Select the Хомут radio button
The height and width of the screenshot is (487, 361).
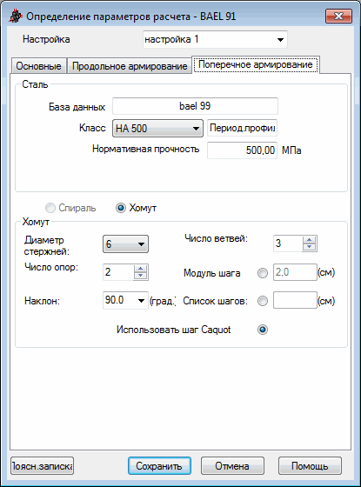click(x=121, y=208)
